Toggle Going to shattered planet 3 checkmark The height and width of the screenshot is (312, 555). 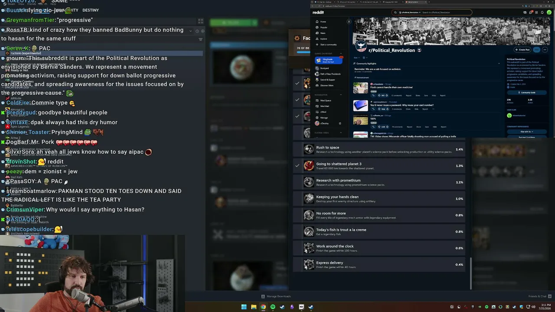click(x=297, y=166)
